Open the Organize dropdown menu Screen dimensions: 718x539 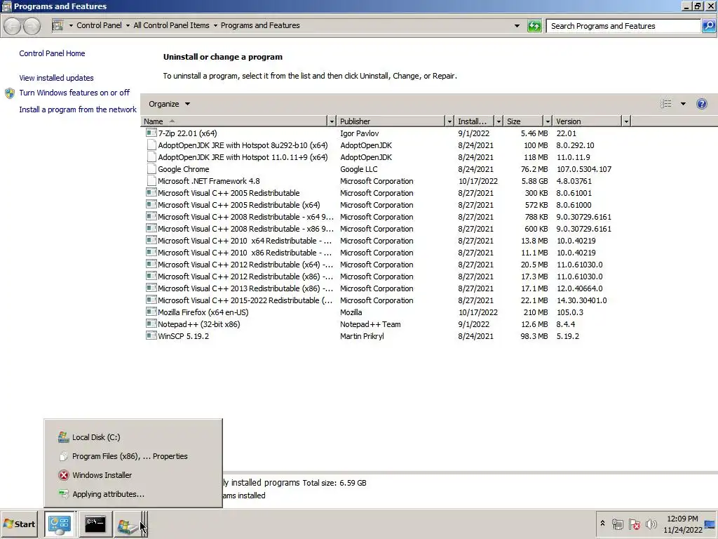tap(169, 104)
